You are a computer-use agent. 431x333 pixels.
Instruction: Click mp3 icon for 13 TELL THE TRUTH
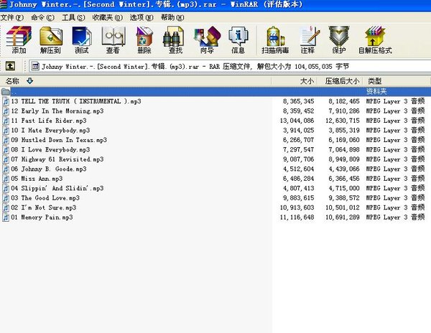click(x=6, y=101)
